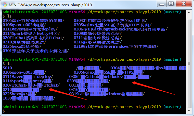Click folder 0210鸡蛋饼做法总结/
Viewport: 194px width, 116px height.
click(x=24, y=42)
